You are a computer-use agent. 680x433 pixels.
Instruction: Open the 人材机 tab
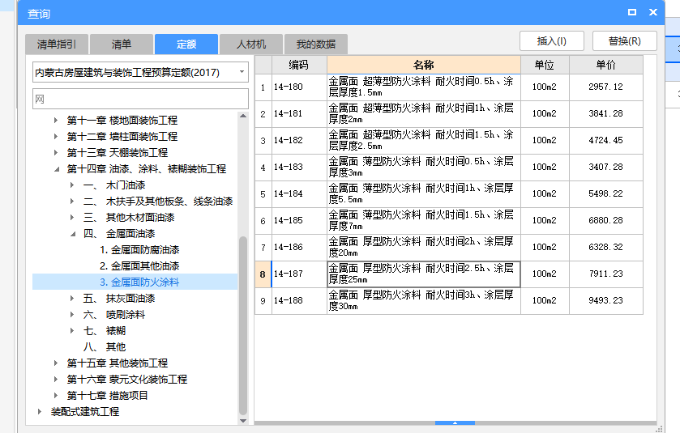coord(251,45)
